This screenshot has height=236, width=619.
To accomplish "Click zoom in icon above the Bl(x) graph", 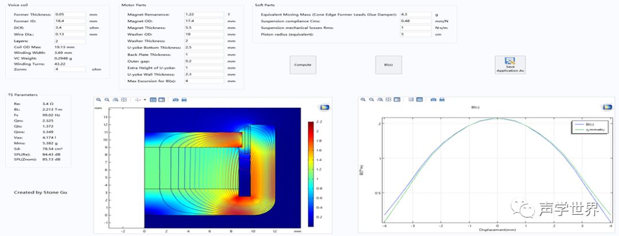I will [x=363, y=99].
